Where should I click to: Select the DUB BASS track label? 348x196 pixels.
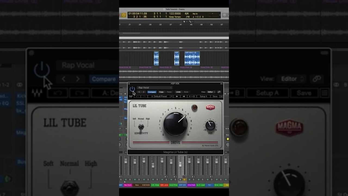point(146,185)
